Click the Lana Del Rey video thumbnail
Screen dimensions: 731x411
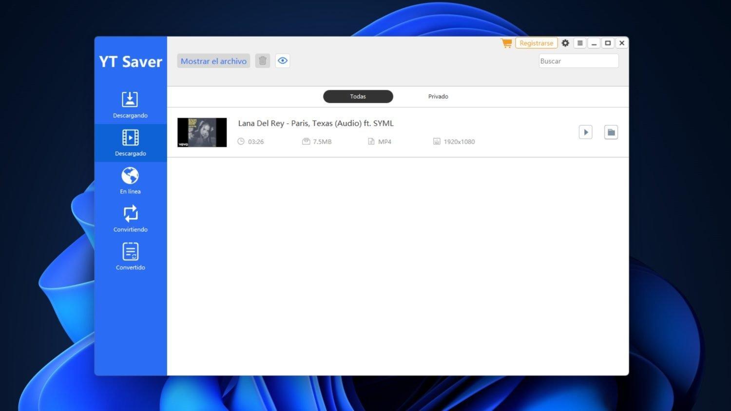202,132
